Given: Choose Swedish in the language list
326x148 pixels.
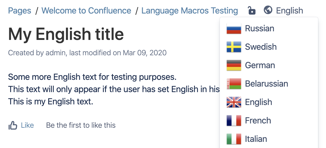Looking at the screenshot, I should click(269, 47).
